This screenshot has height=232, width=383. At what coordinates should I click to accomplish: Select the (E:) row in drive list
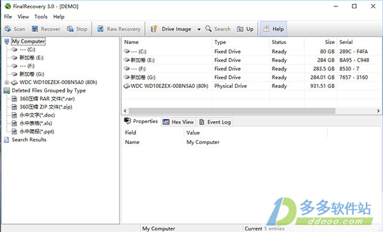252,60
